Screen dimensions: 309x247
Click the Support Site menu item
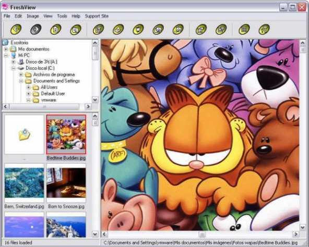[x=97, y=16]
